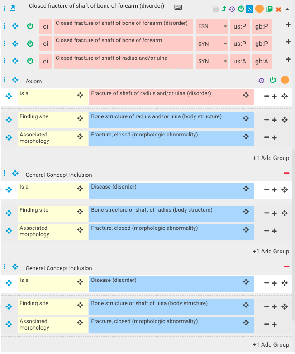Remove concept with orange X icon
295x354 pixels.
coord(279,9)
